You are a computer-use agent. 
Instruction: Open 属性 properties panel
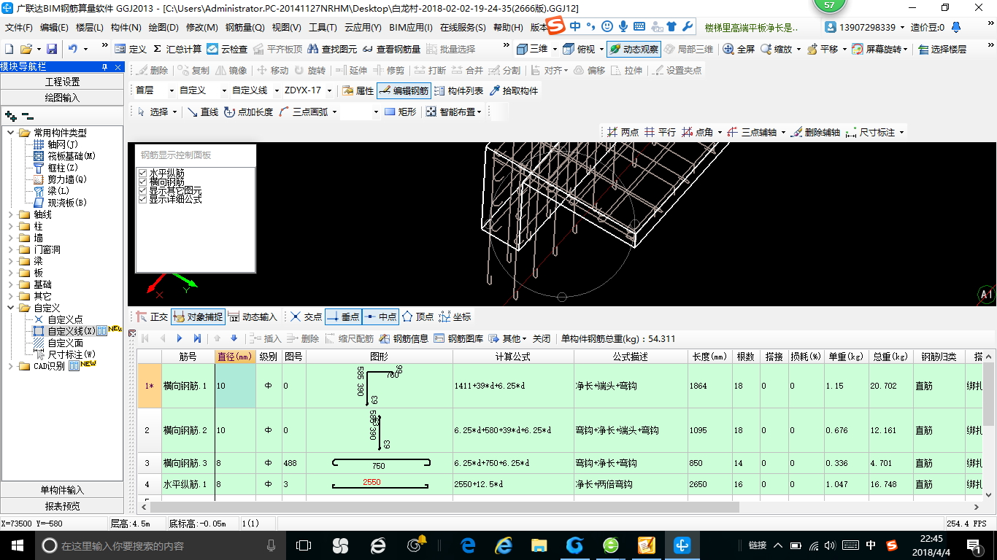pyautogui.click(x=358, y=91)
